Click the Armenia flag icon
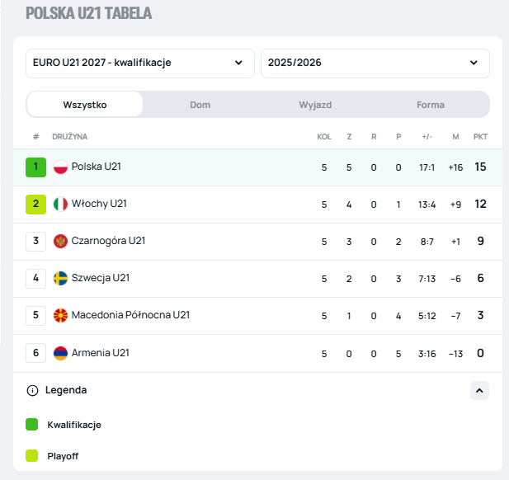Viewport: 509px width, 480px height. [x=60, y=353]
